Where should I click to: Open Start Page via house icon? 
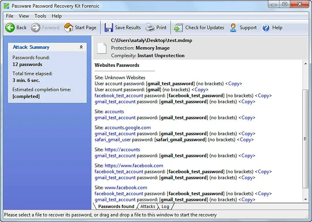[x=69, y=28]
